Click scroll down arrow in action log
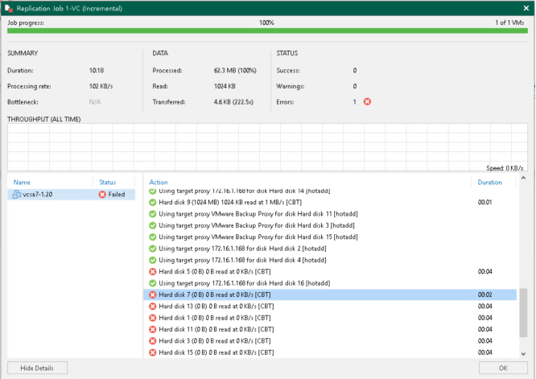Viewport: 536px width, 379px height. [x=523, y=354]
